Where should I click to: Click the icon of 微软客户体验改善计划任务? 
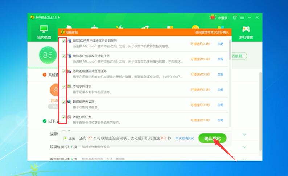click(x=69, y=56)
